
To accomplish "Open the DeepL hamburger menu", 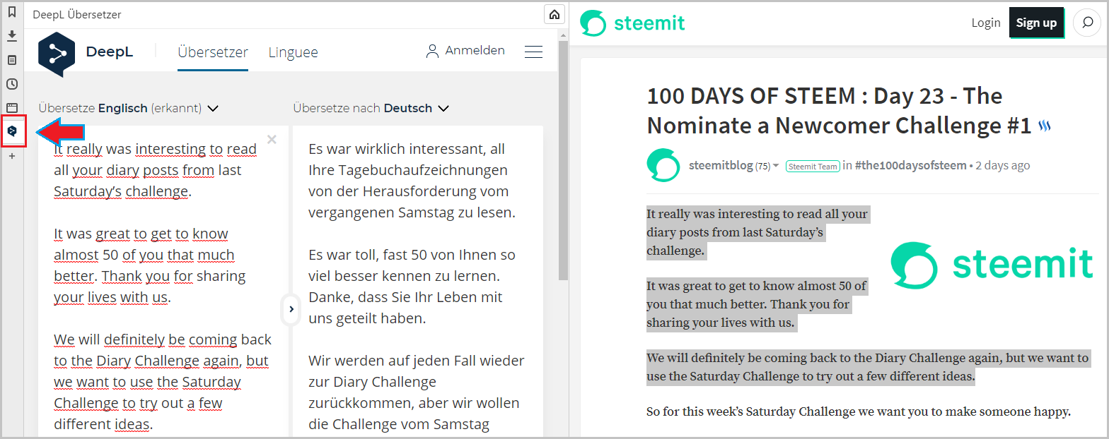I will 533,52.
